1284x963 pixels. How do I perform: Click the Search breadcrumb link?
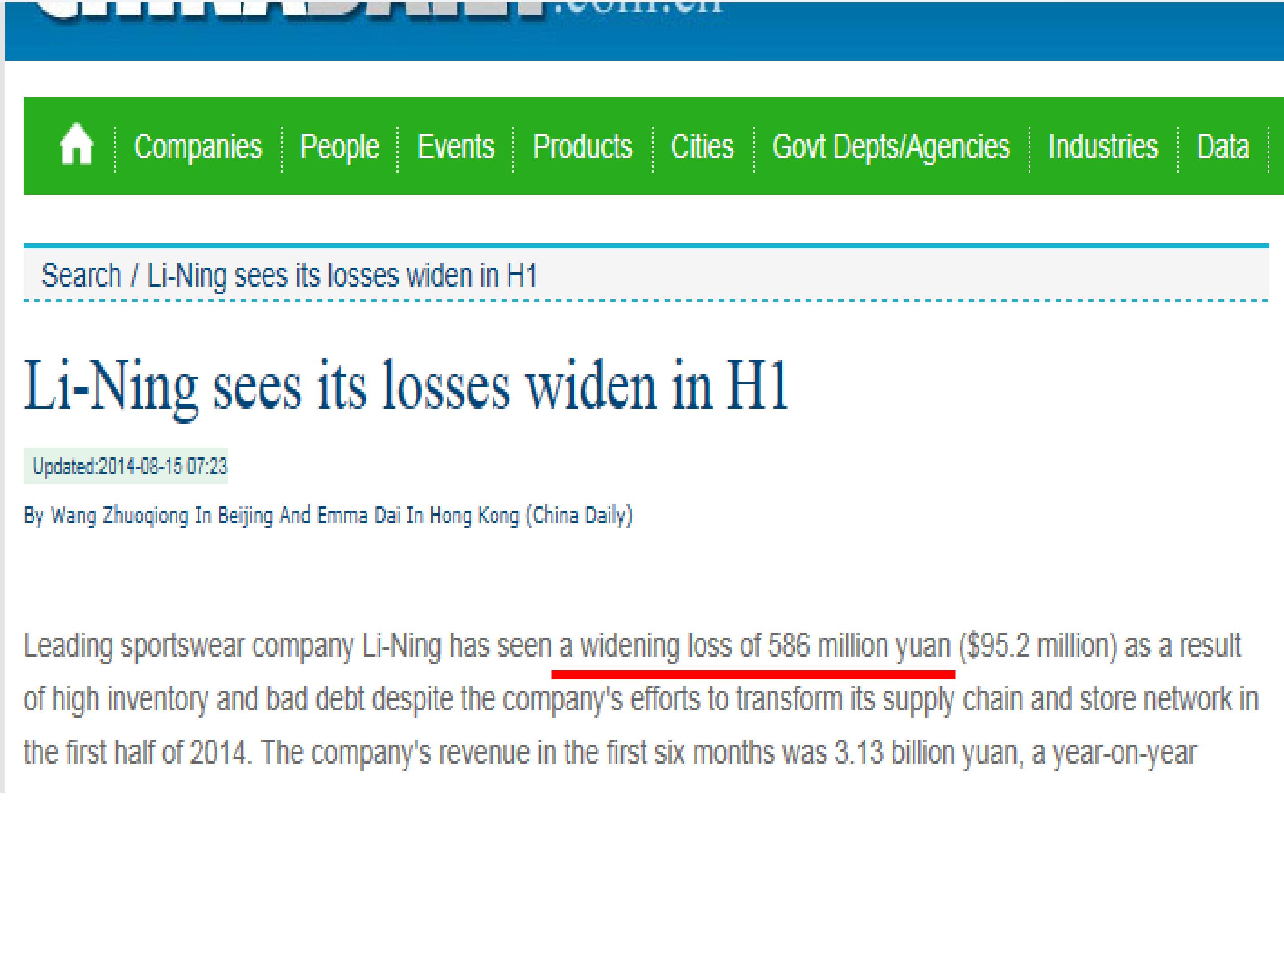(81, 275)
